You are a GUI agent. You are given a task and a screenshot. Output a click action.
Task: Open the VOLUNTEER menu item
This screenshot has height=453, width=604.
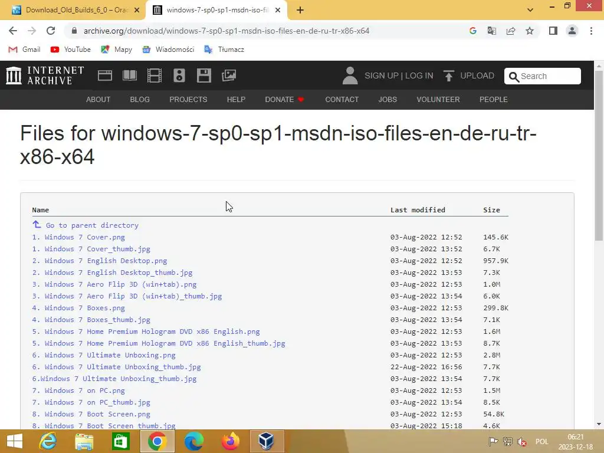pyautogui.click(x=438, y=99)
